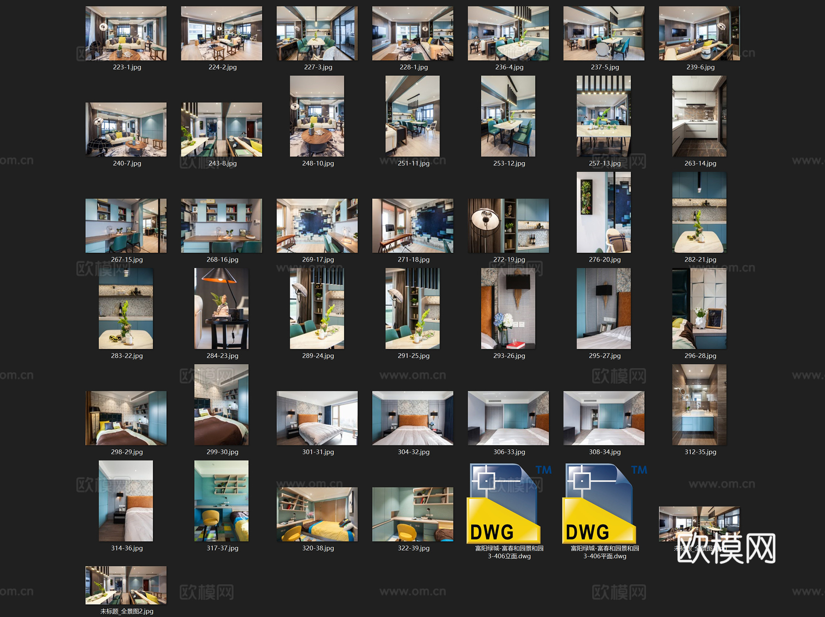
Task: Click the 富阳绿城-富春和园景和园 3-406立面.dwg file name
Action: coord(509,552)
